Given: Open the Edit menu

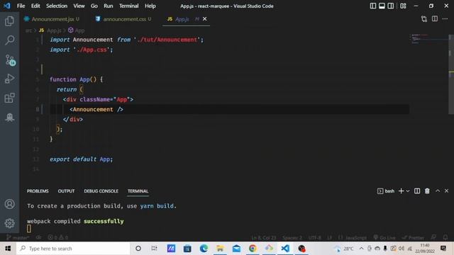Looking at the screenshot, I should (x=35, y=6).
